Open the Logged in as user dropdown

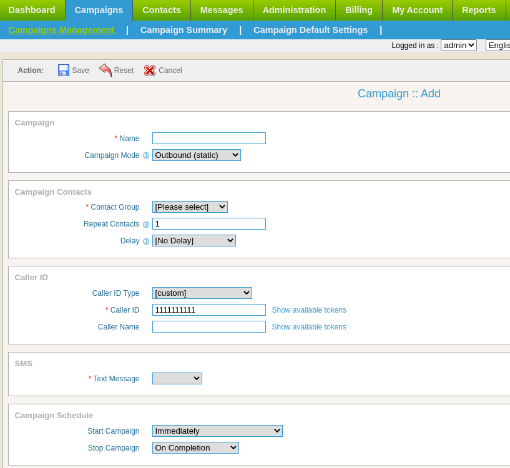(x=459, y=45)
